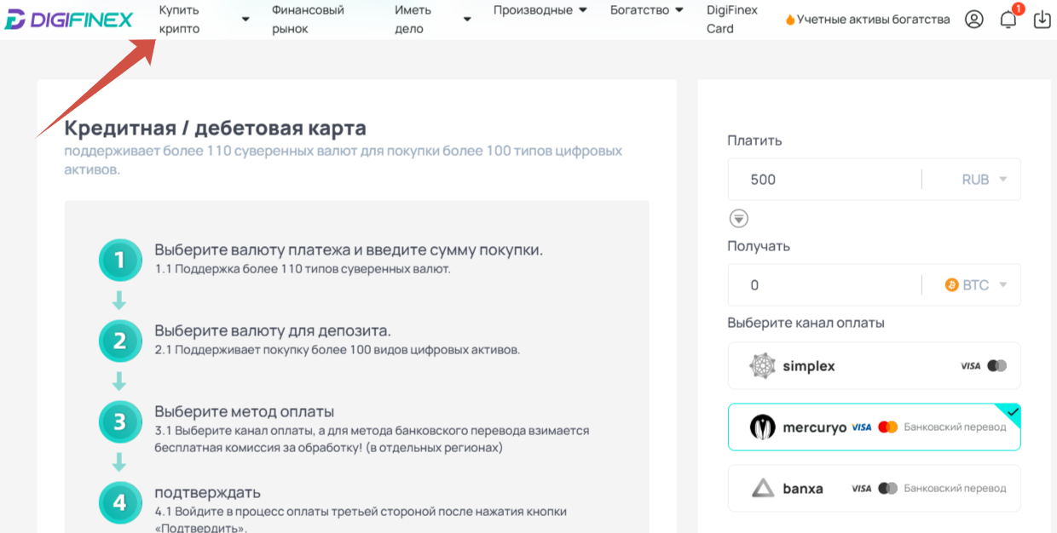Click the Получать label
Screen dimensions: 1057x533
tap(759, 246)
